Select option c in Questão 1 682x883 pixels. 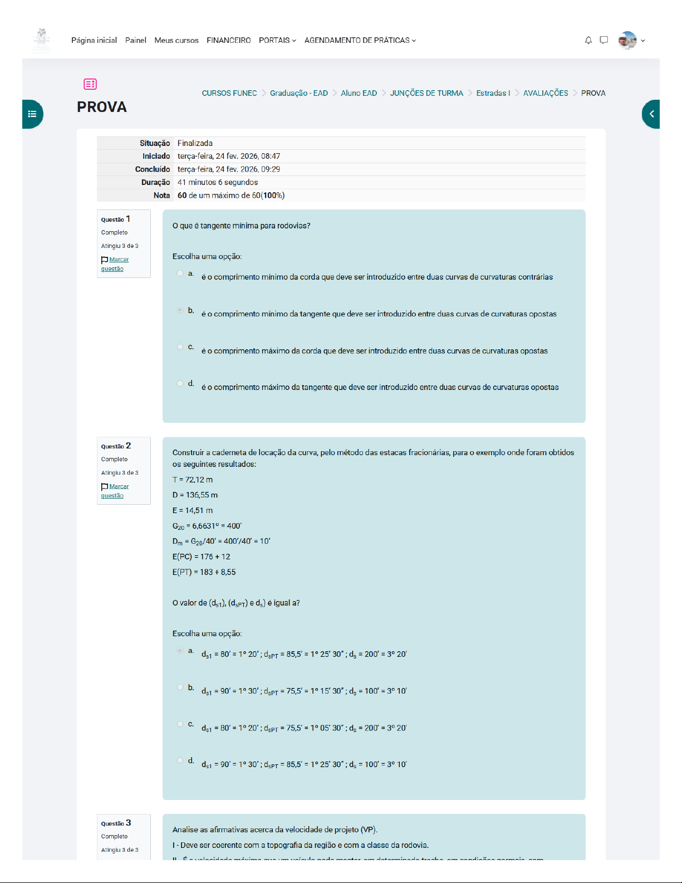point(180,347)
